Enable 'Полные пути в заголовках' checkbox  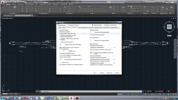tap(91, 35)
